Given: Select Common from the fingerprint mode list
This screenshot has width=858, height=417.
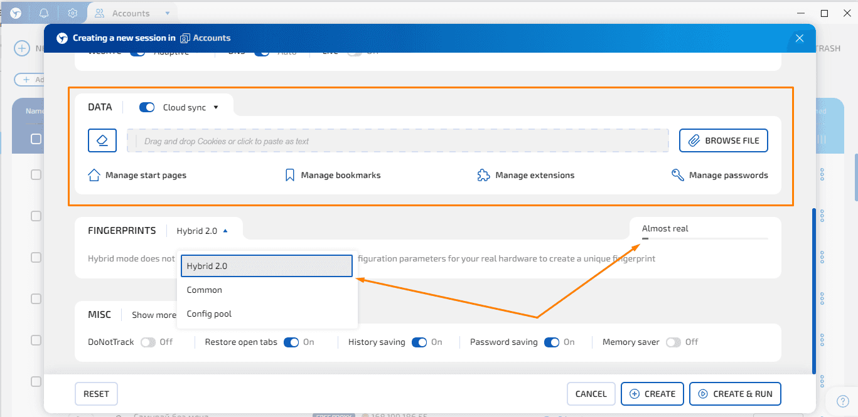Looking at the screenshot, I should [205, 290].
